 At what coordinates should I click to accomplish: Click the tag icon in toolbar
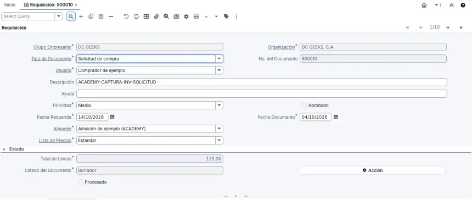[x=226, y=16]
